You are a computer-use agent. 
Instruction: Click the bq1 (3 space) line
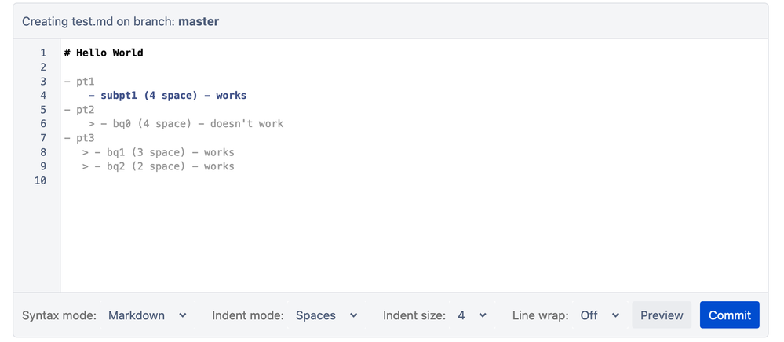point(158,152)
